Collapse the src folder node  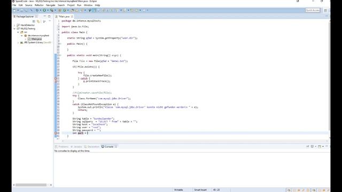coord(18,32)
